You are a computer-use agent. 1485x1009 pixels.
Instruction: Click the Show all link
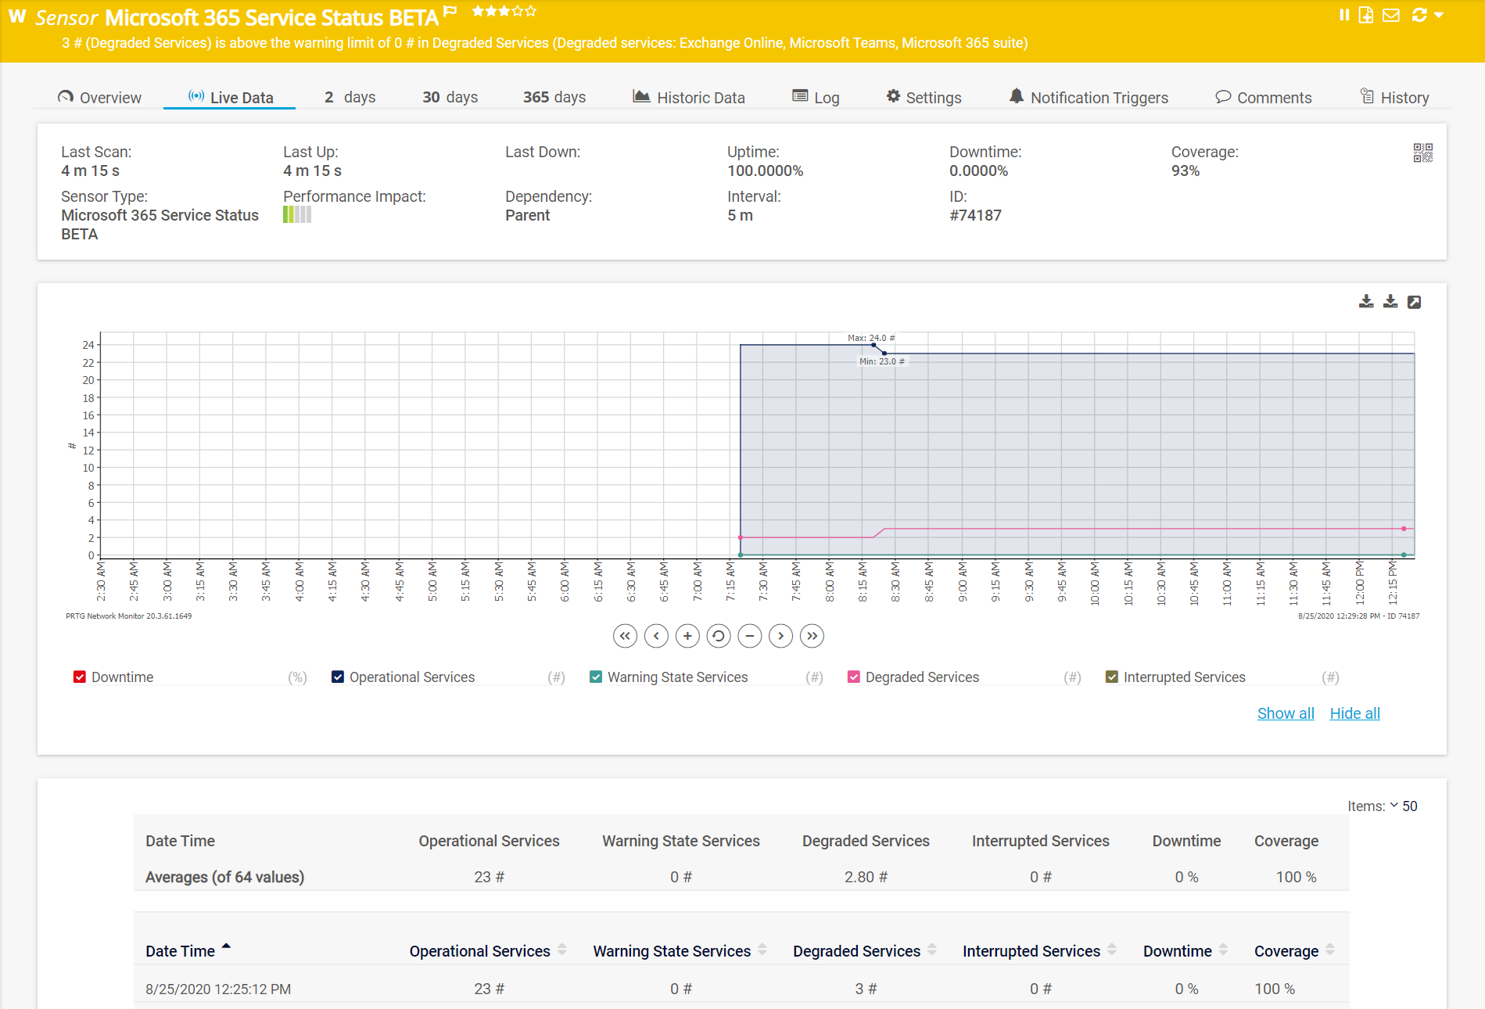pos(1285,713)
